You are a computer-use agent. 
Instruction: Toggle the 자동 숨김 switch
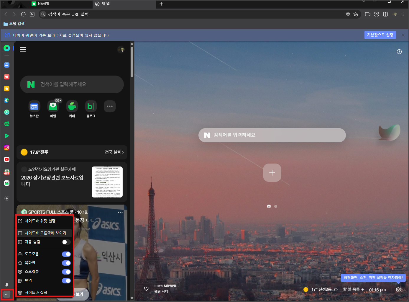(66, 242)
